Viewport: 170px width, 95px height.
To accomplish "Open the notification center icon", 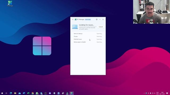I will (167, 93).
